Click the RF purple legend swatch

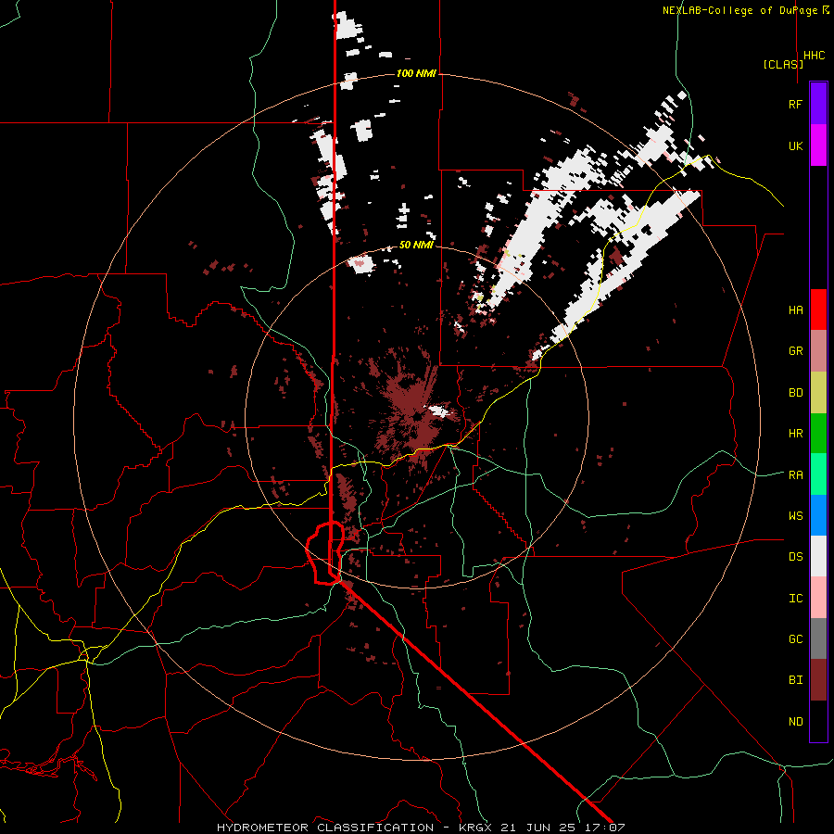818,104
